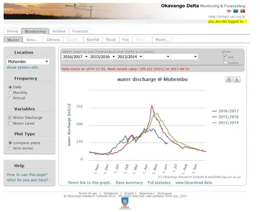
Task: Open the 2015/2016 year dropdown
Action: pos(102,57)
